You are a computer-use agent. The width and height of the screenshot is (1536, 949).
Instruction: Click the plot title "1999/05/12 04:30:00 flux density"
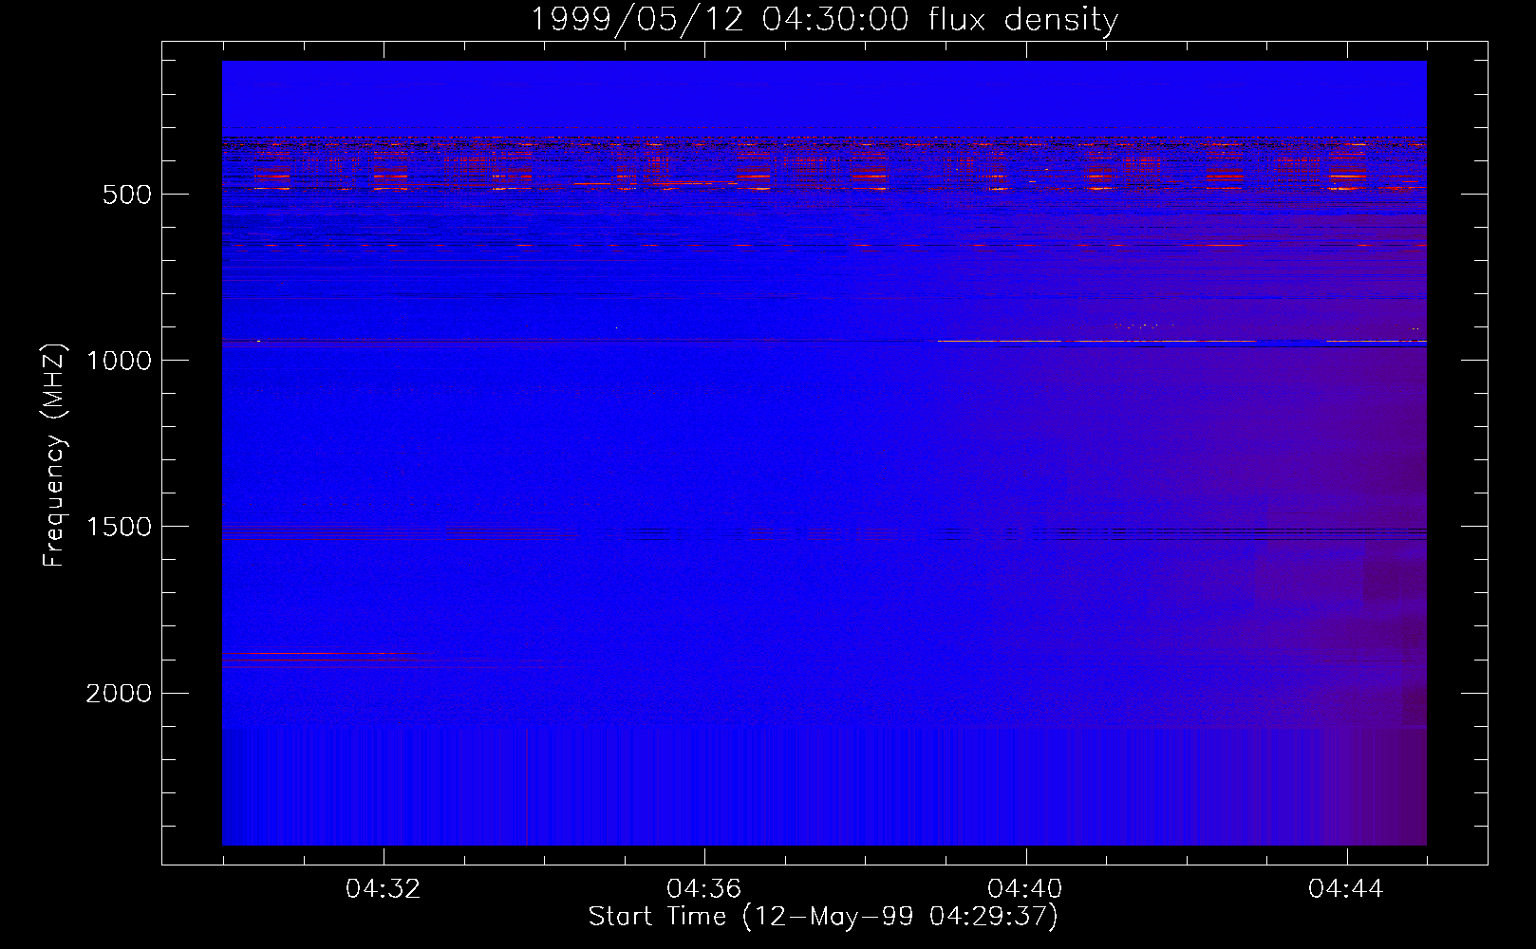[823, 19]
